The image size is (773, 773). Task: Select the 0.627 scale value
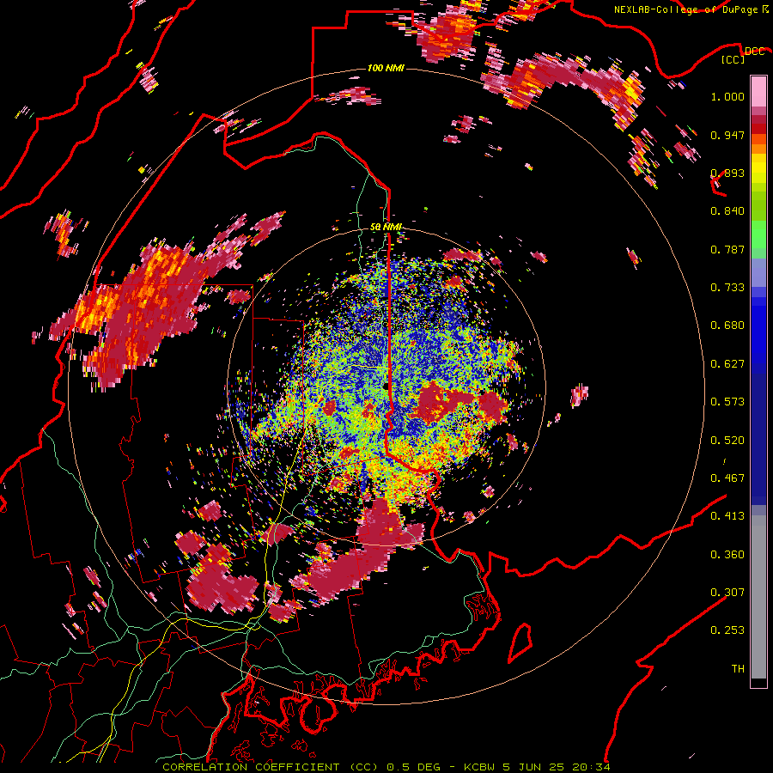(x=727, y=364)
